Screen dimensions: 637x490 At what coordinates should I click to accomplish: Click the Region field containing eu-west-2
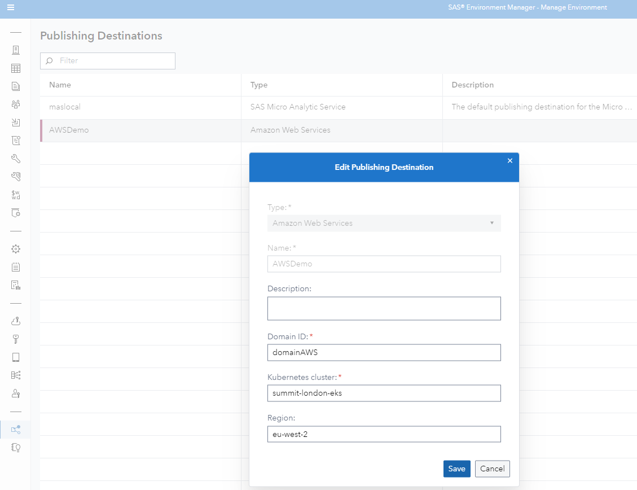pos(384,434)
